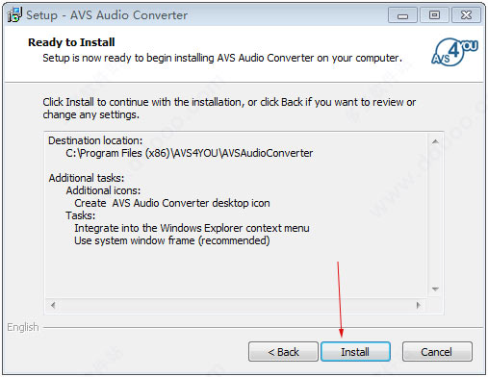Click the 'Use system window frame (recommended)' line
Viewport: 488px width, 377px height.
(172, 240)
